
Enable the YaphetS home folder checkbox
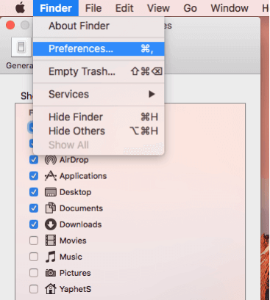[x=34, y=289]
